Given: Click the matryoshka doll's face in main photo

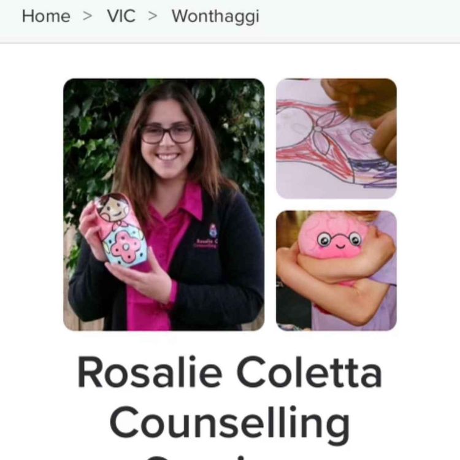Looking at the screenshot, I should click(x=113, y=209).
